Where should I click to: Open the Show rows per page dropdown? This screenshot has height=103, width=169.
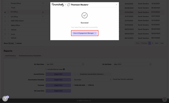[12, 43]
